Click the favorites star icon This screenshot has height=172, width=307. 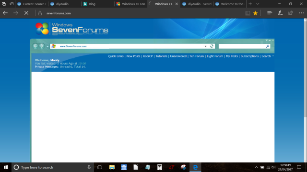tap(255, 13)
